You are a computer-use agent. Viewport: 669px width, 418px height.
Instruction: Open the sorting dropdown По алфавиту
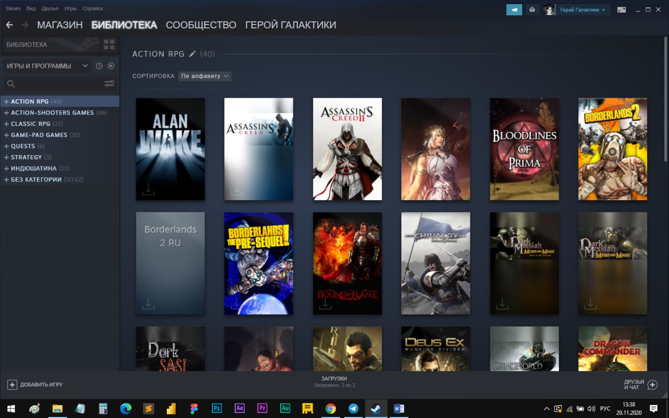[x=205, y=76]
